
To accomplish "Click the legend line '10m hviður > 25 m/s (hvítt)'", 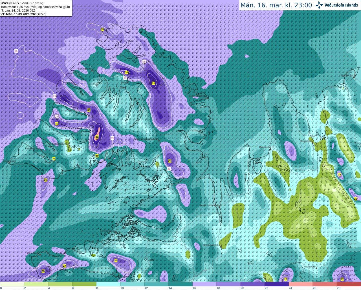I will coord(21,7).
